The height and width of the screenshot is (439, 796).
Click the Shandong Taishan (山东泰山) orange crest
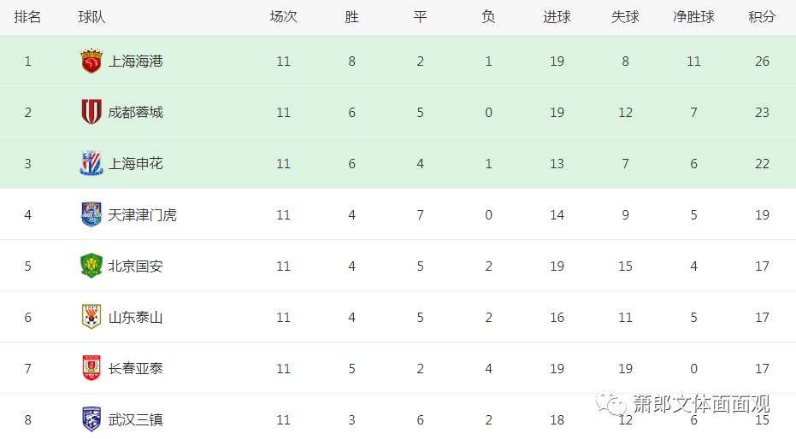pos(91,317)
